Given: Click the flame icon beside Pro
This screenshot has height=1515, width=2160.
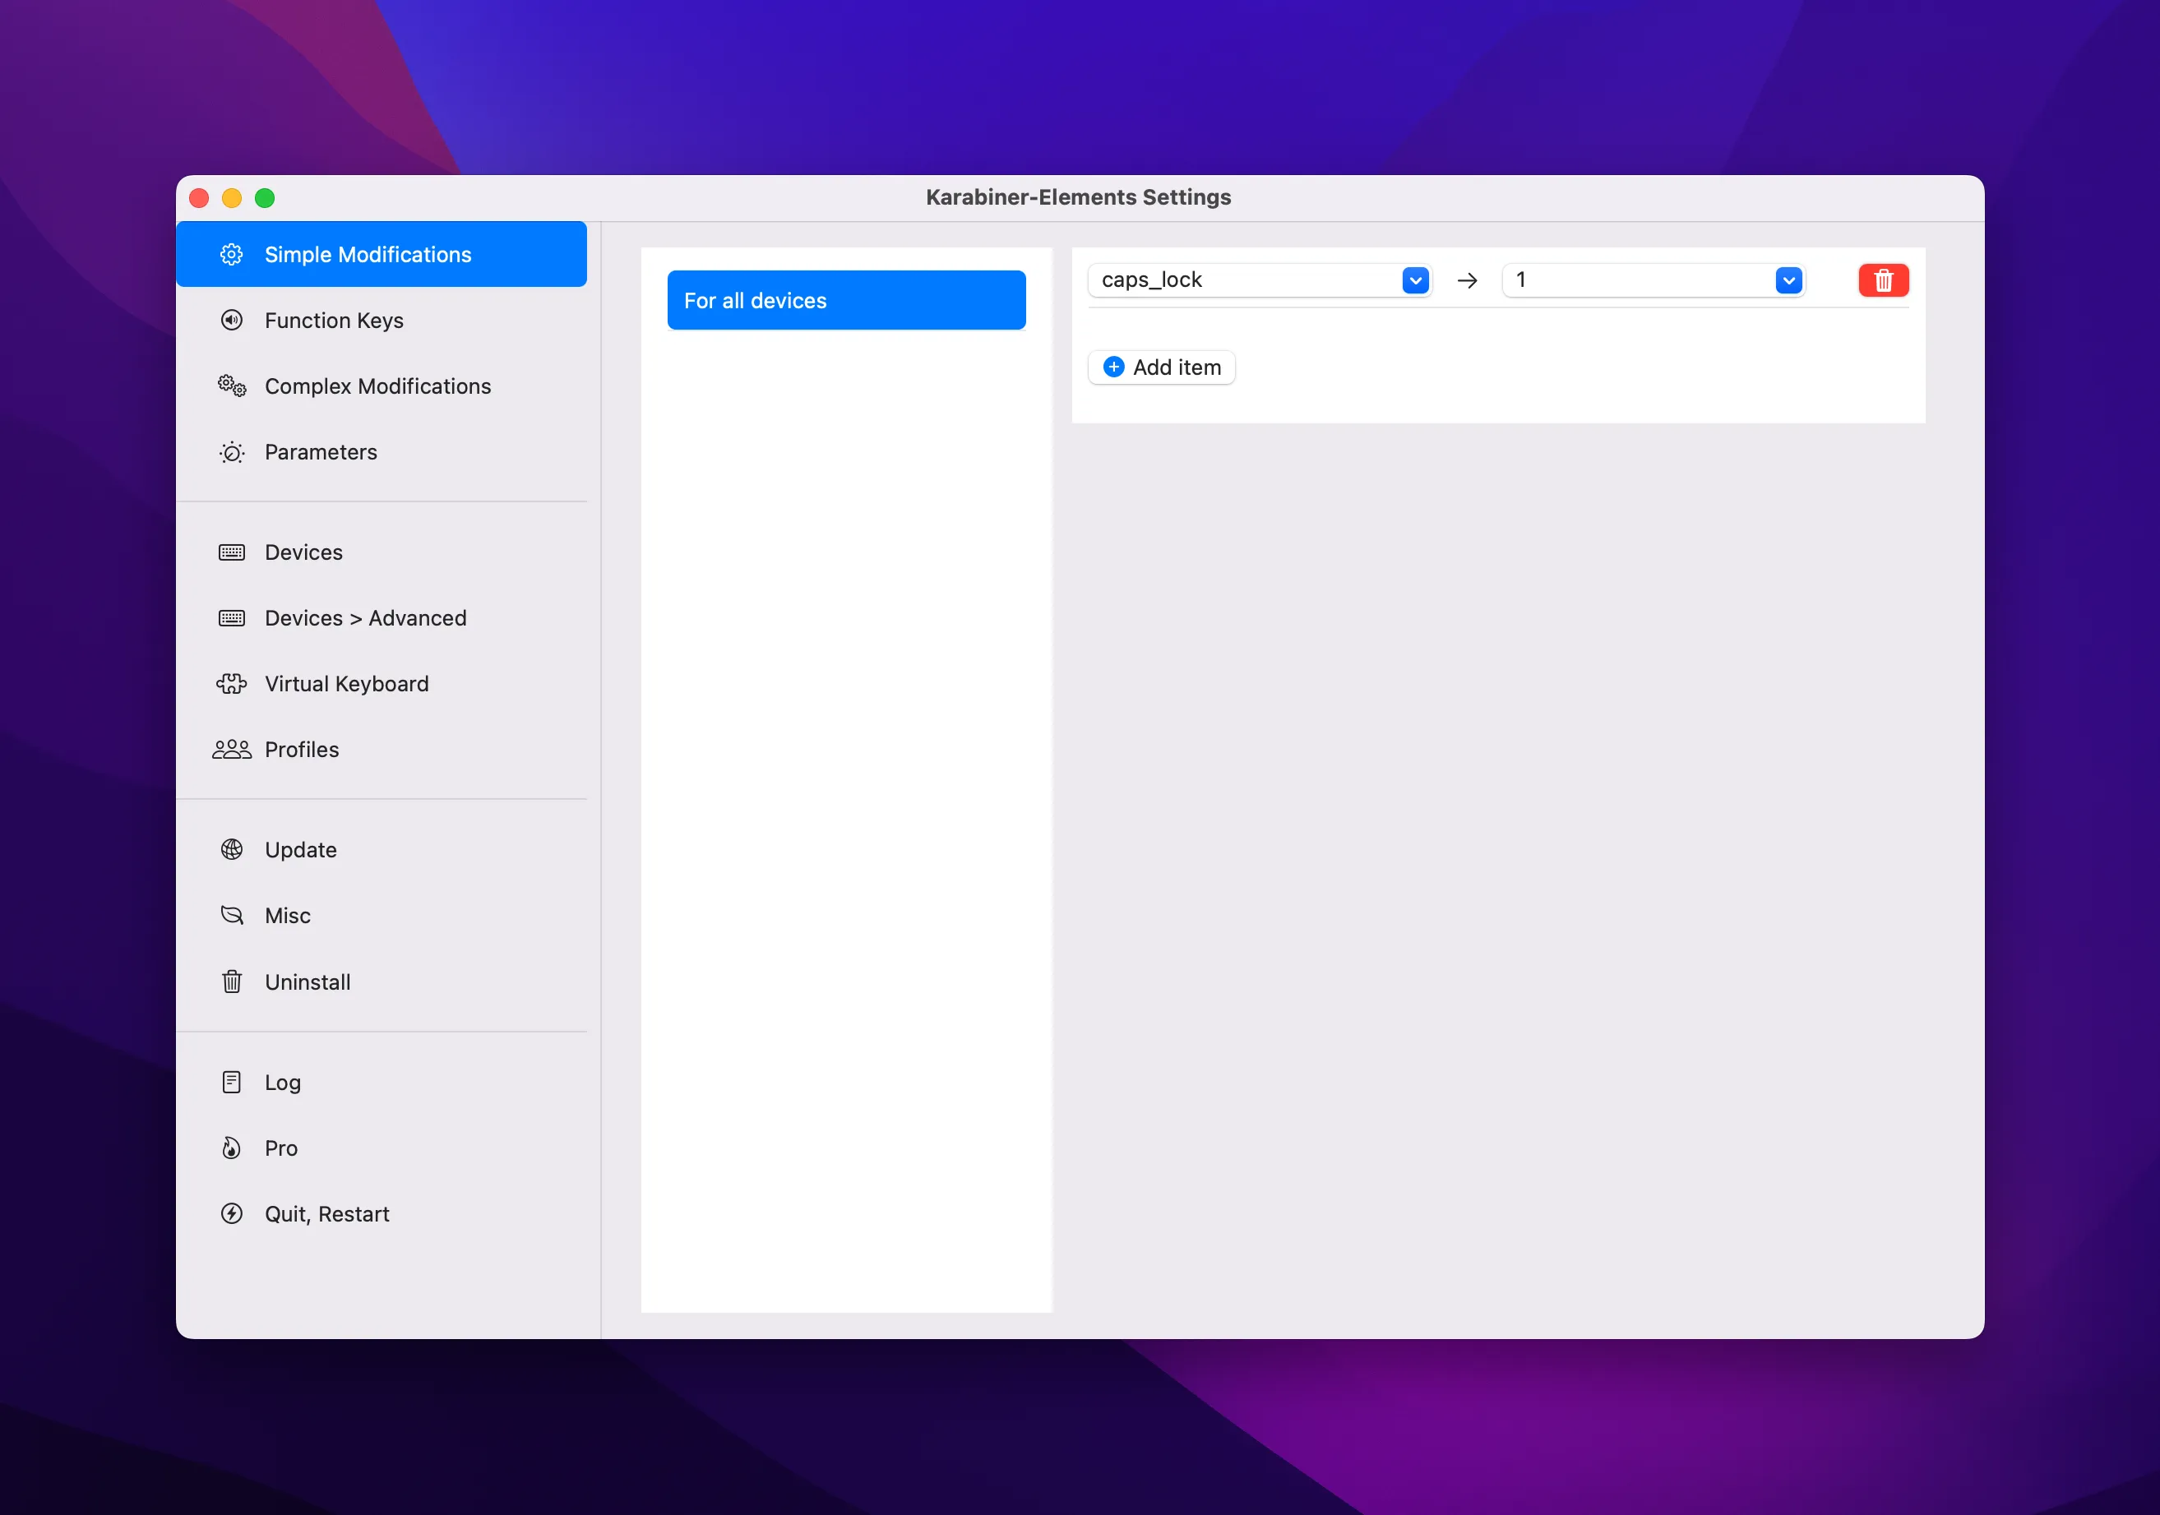Looking at the screenshot, I should 231,1148.
